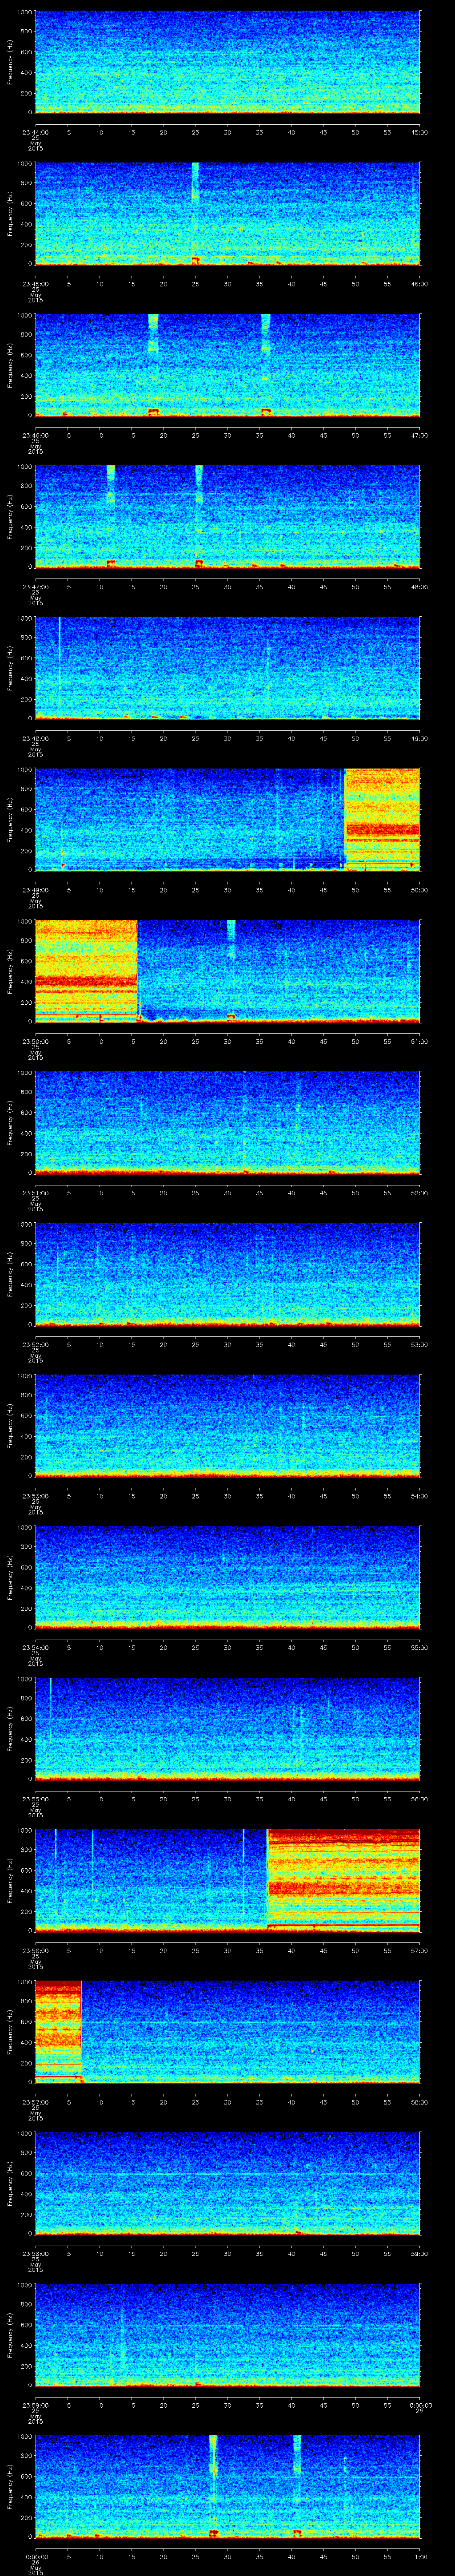The image size is (455, 2576).
Task: Click the 23:47:00 start time label
Action: click(x=35, y=587)
